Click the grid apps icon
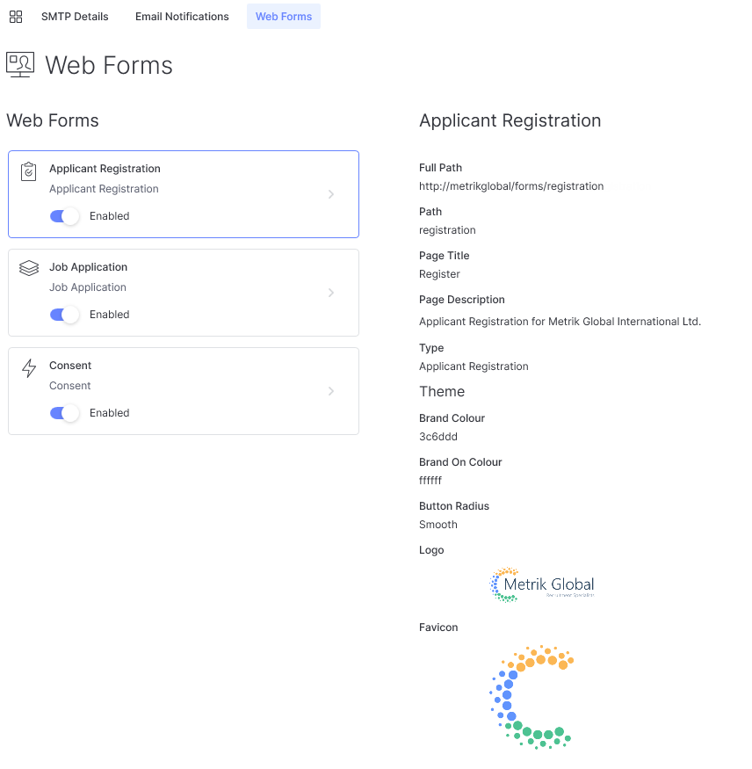 (16, 17)
